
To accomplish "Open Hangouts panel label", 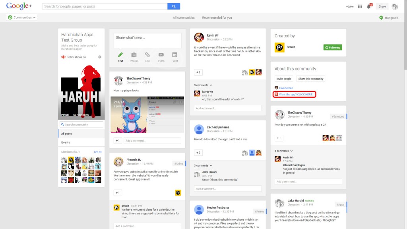I will [391, 17].
